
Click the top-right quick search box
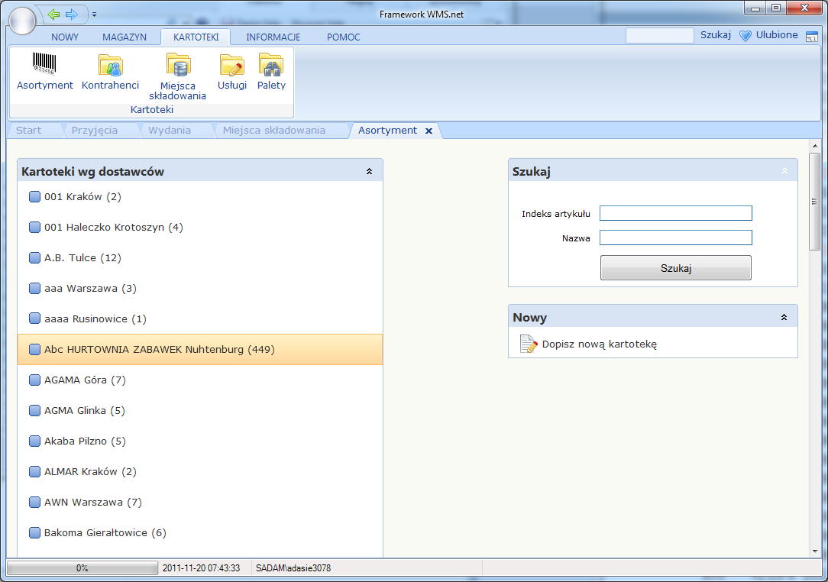pyautogui.click(x=659, y=35)
